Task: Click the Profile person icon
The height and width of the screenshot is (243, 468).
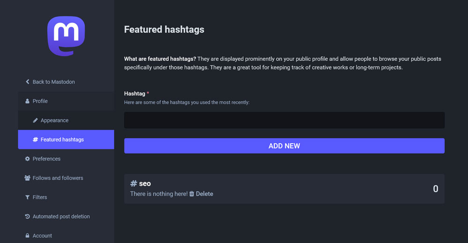Action: tap(28, 101)
